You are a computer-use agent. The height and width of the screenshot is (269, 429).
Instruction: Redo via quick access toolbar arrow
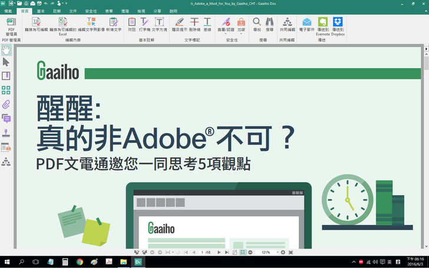[52, 4]
